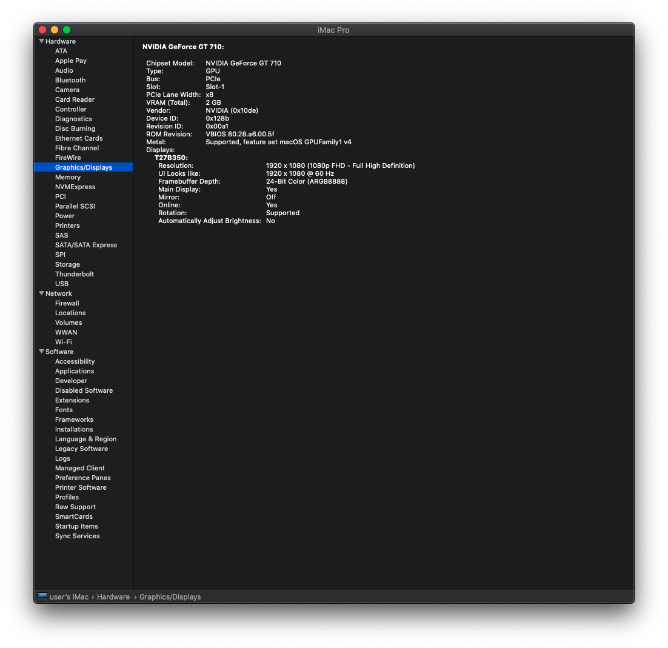
Task: Show Wi-Fi information
Action: pyautogui.click(x=64, y=342)
